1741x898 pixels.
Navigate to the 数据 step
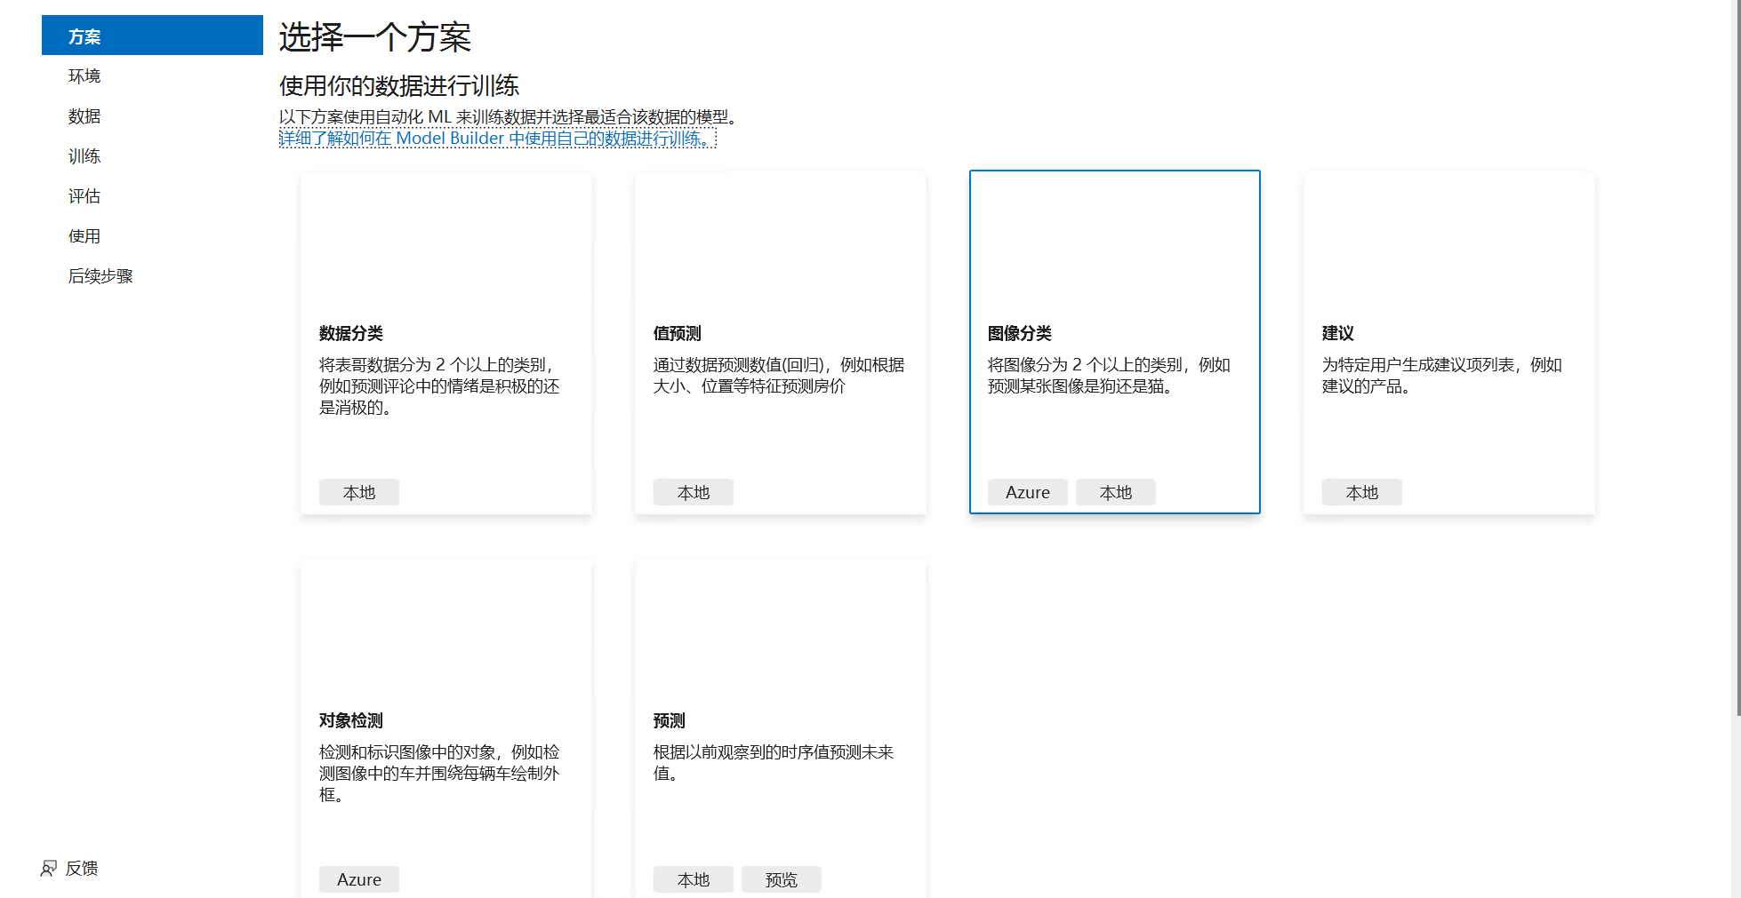click(x=84, y=115)
